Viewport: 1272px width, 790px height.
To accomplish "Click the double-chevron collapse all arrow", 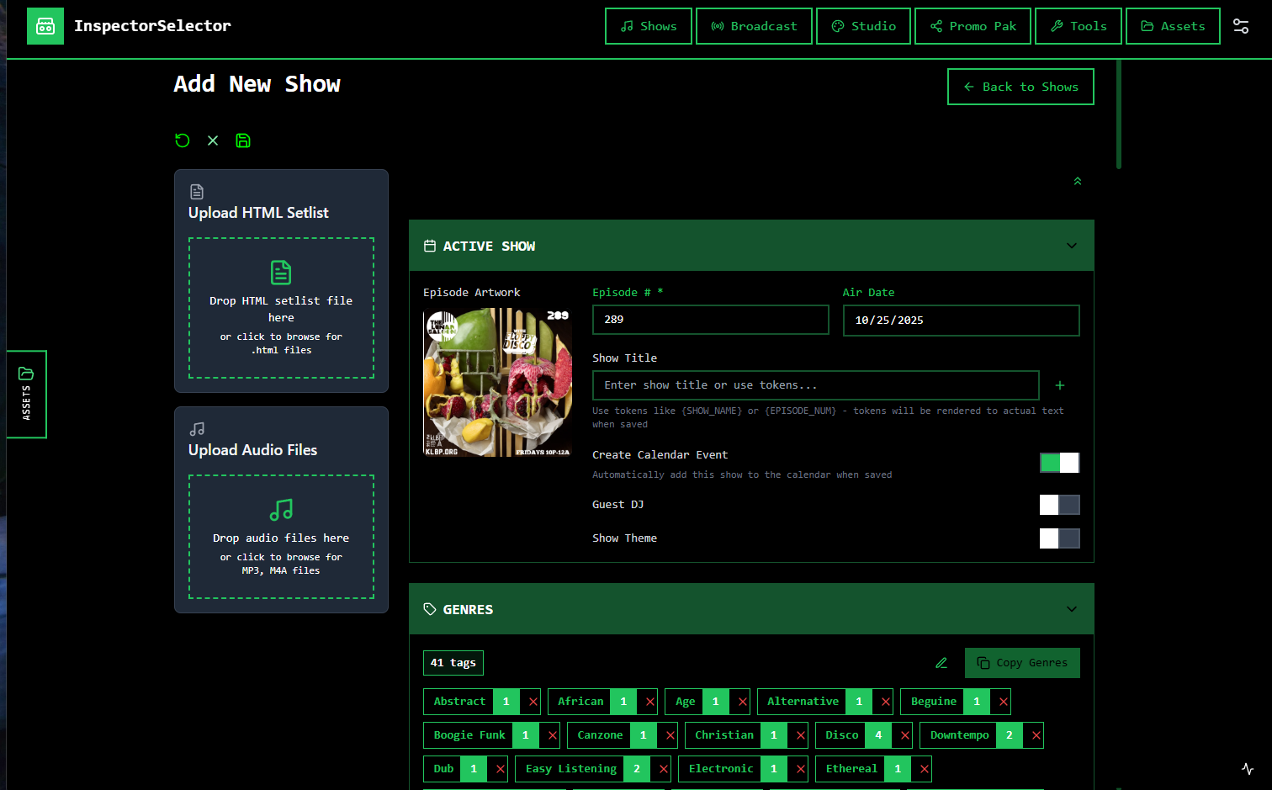I will [1078, 181].
